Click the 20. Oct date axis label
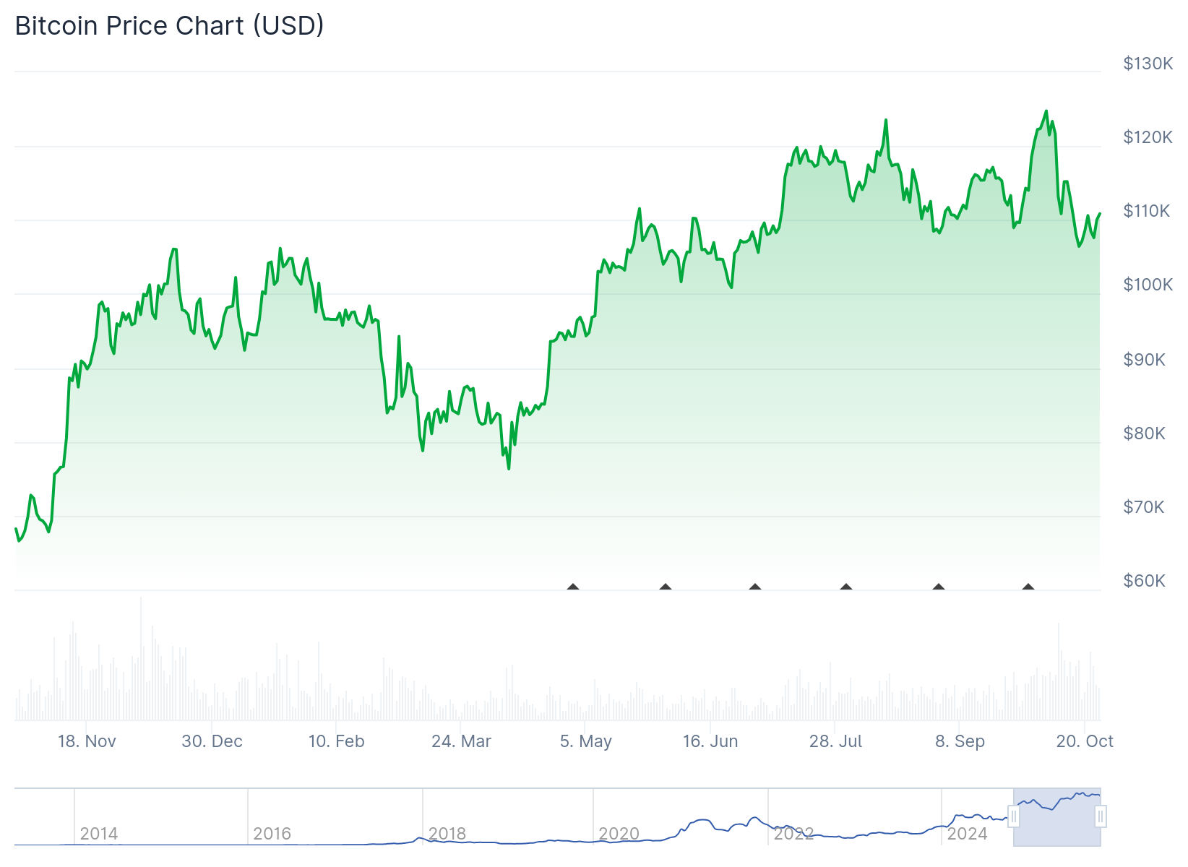Viewport: 1188px width, 867px height. pyautogui.click(x=1085, y=741)
